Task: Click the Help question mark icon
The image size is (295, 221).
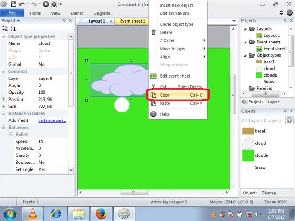Action: tap(153, 114)
